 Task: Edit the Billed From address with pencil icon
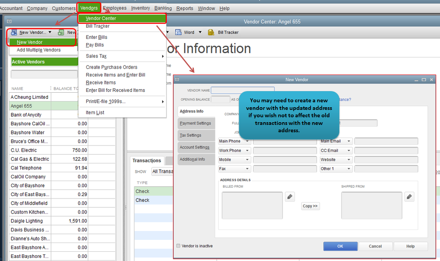pyautogui.click(x=290, y=196)
